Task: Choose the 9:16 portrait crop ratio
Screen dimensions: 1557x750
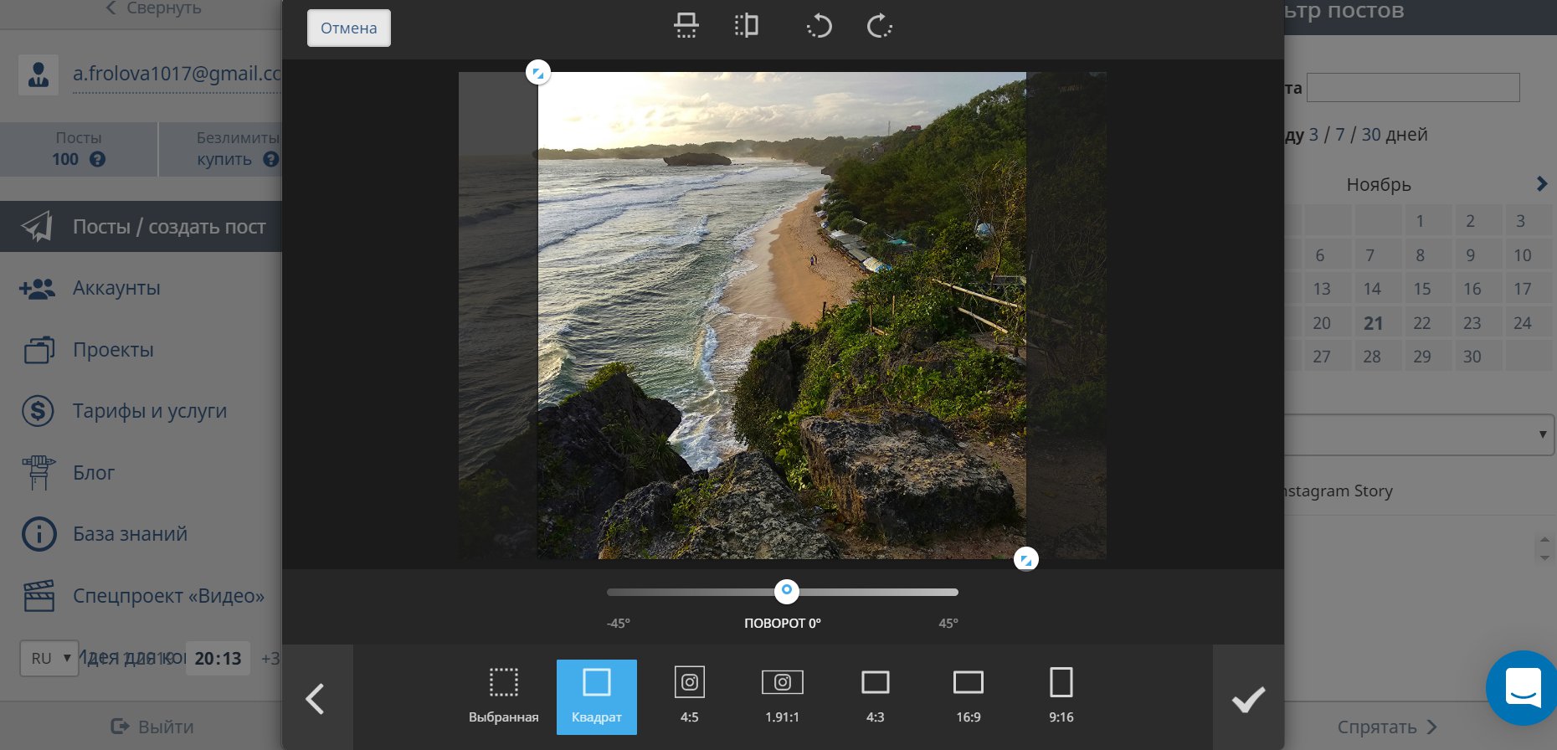Action: 1061,696
